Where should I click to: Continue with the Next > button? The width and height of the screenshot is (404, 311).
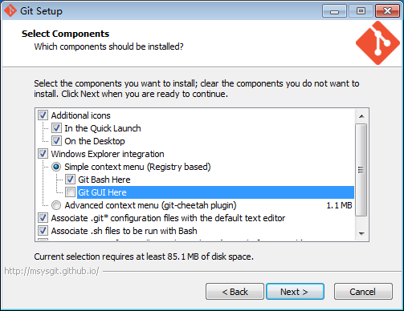click(x=295, y=292)
